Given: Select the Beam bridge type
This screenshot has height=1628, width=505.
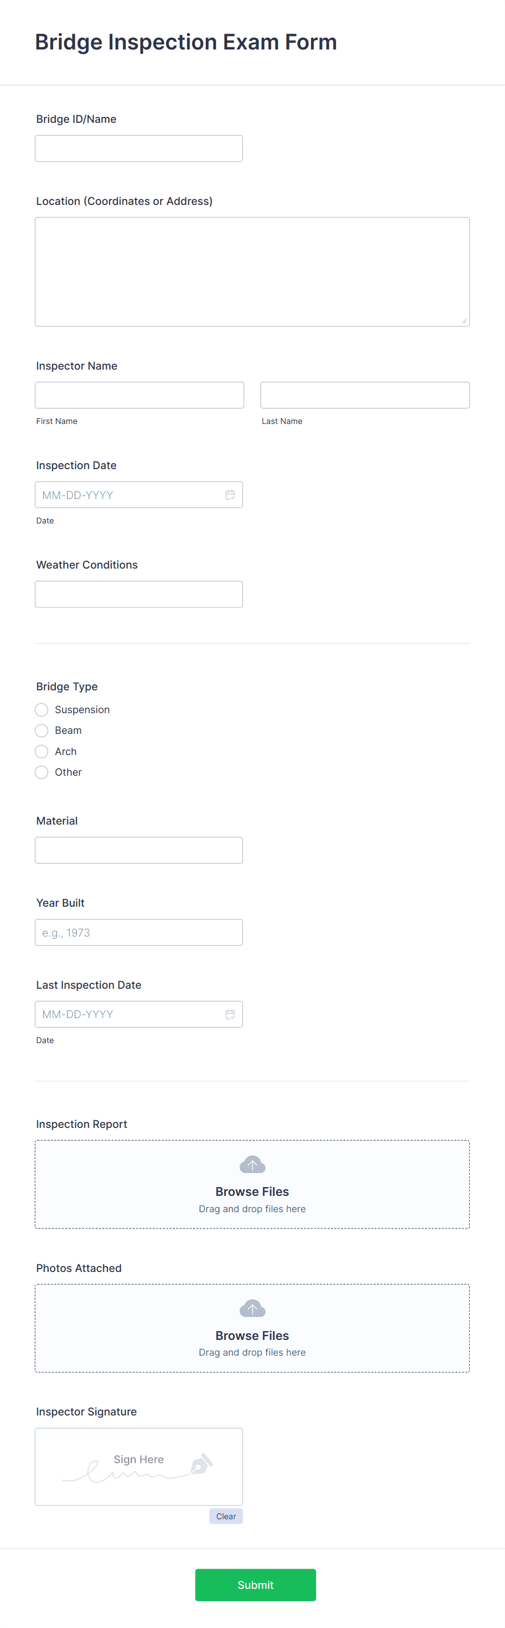Looking at the screenshot, I should pyautogui.click(x=41, y=730).
